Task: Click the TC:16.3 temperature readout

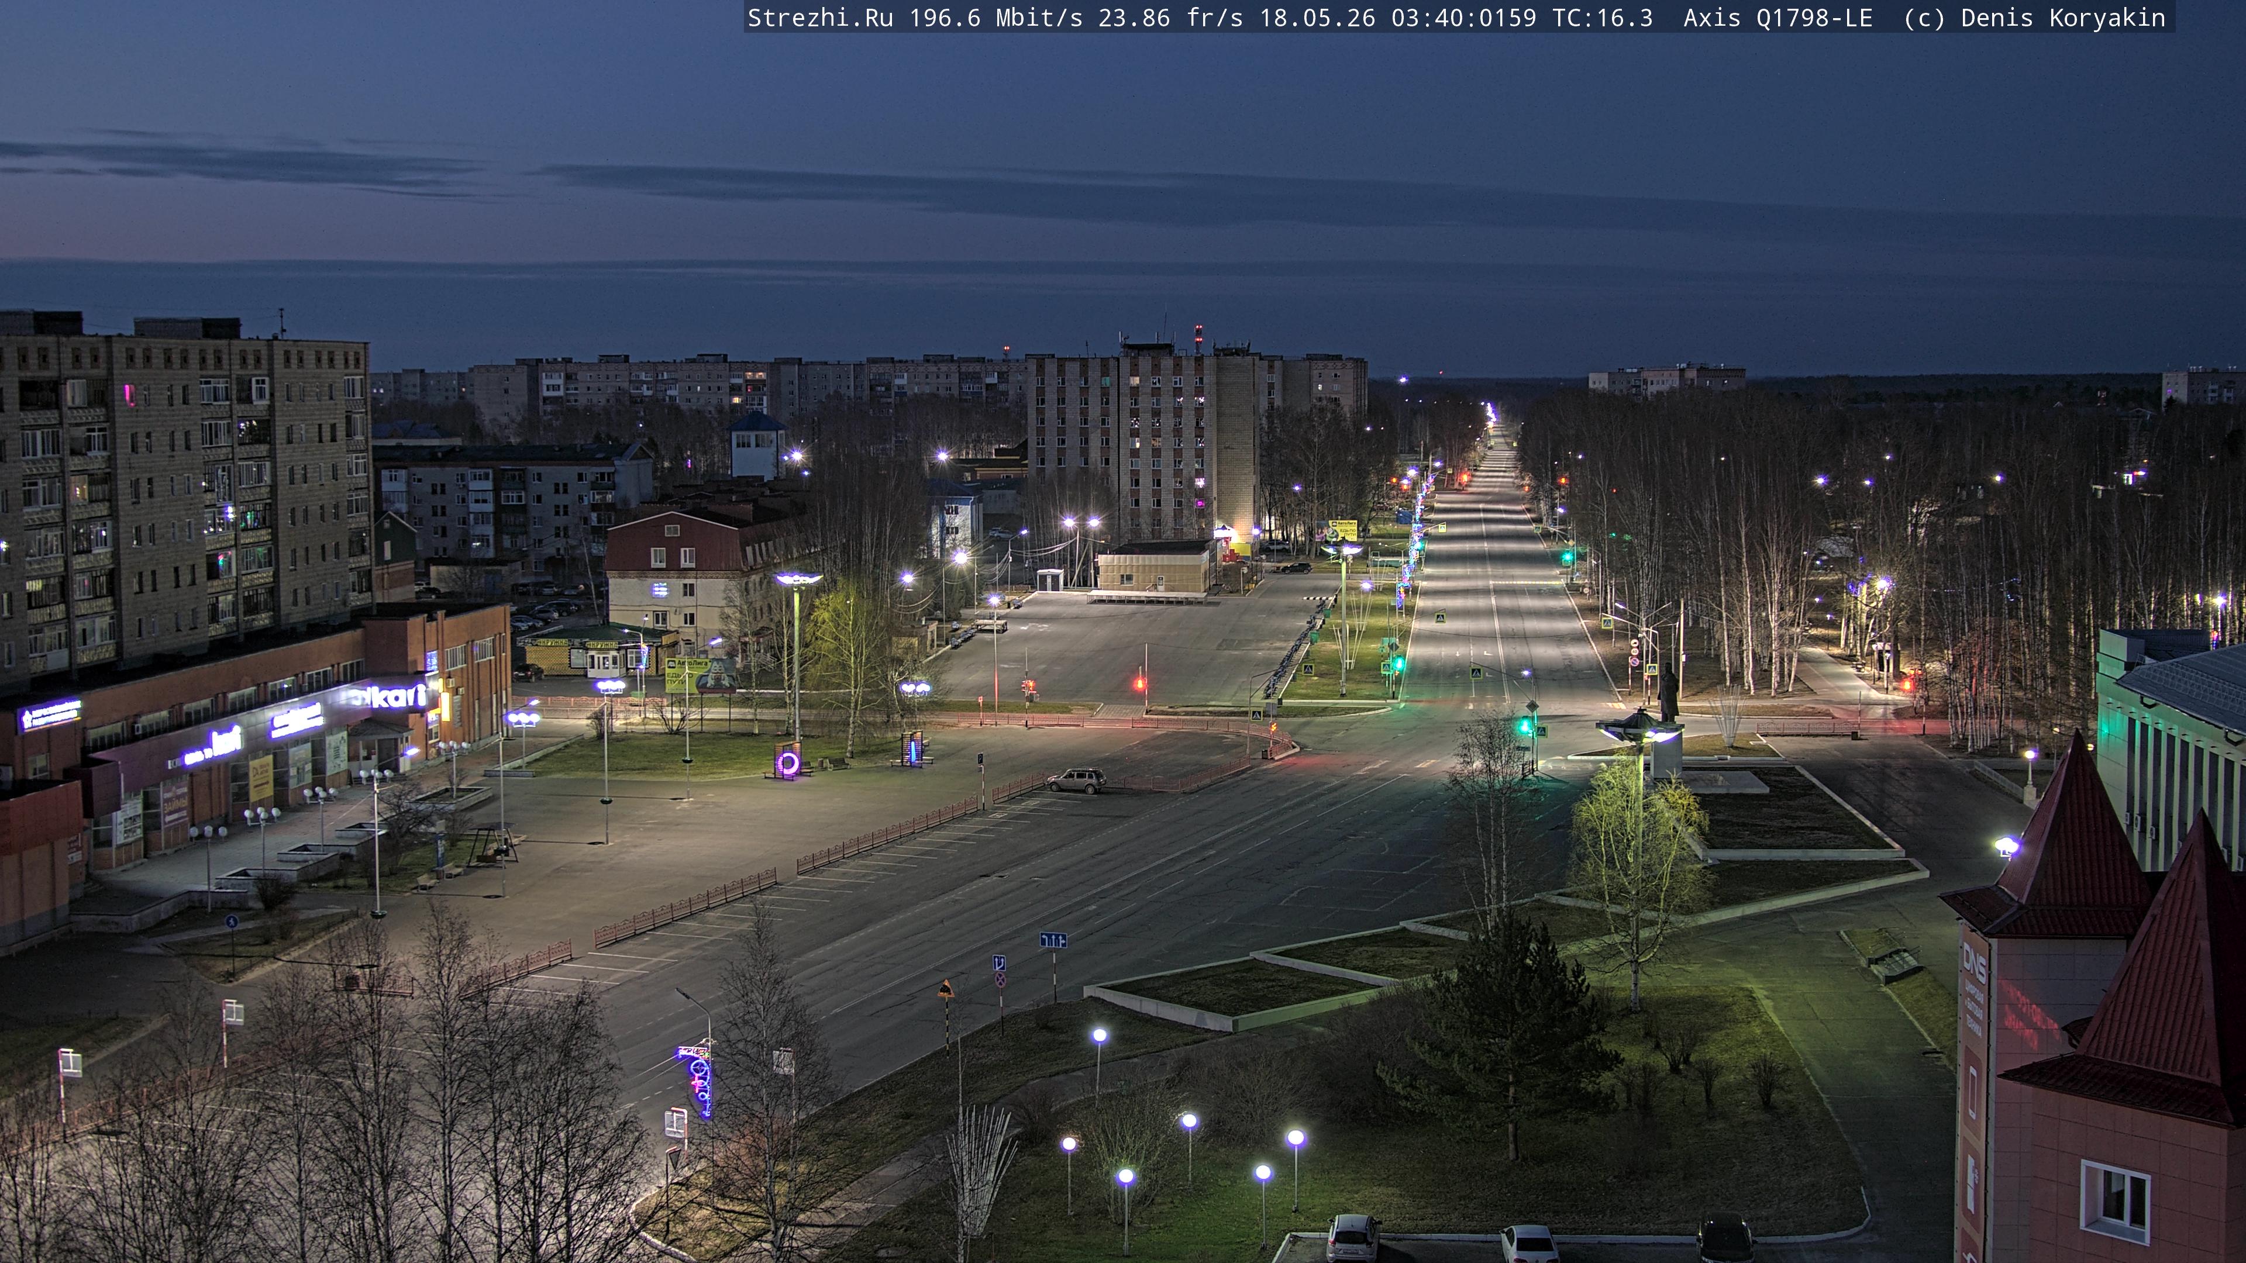Action: [x=1601, y=18]
